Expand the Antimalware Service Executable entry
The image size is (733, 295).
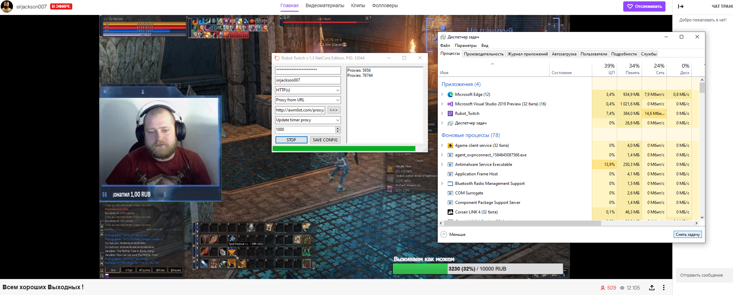[442, 164]
